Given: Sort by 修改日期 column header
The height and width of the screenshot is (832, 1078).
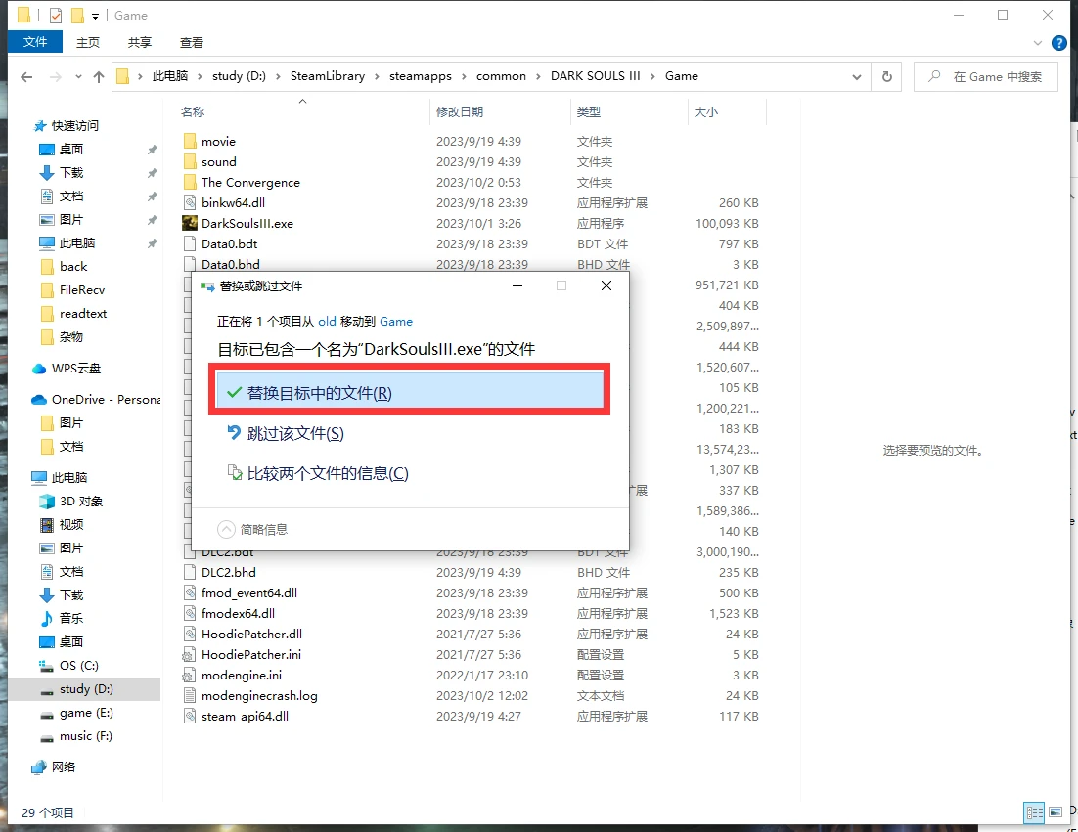Looking at the screenshot, I should (x=460, y=112).
